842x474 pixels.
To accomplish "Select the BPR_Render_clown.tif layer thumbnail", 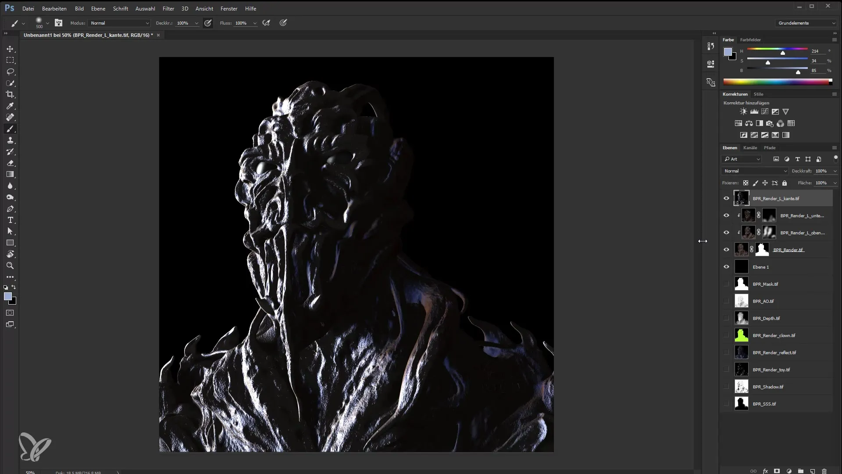I will click(741, 336).
